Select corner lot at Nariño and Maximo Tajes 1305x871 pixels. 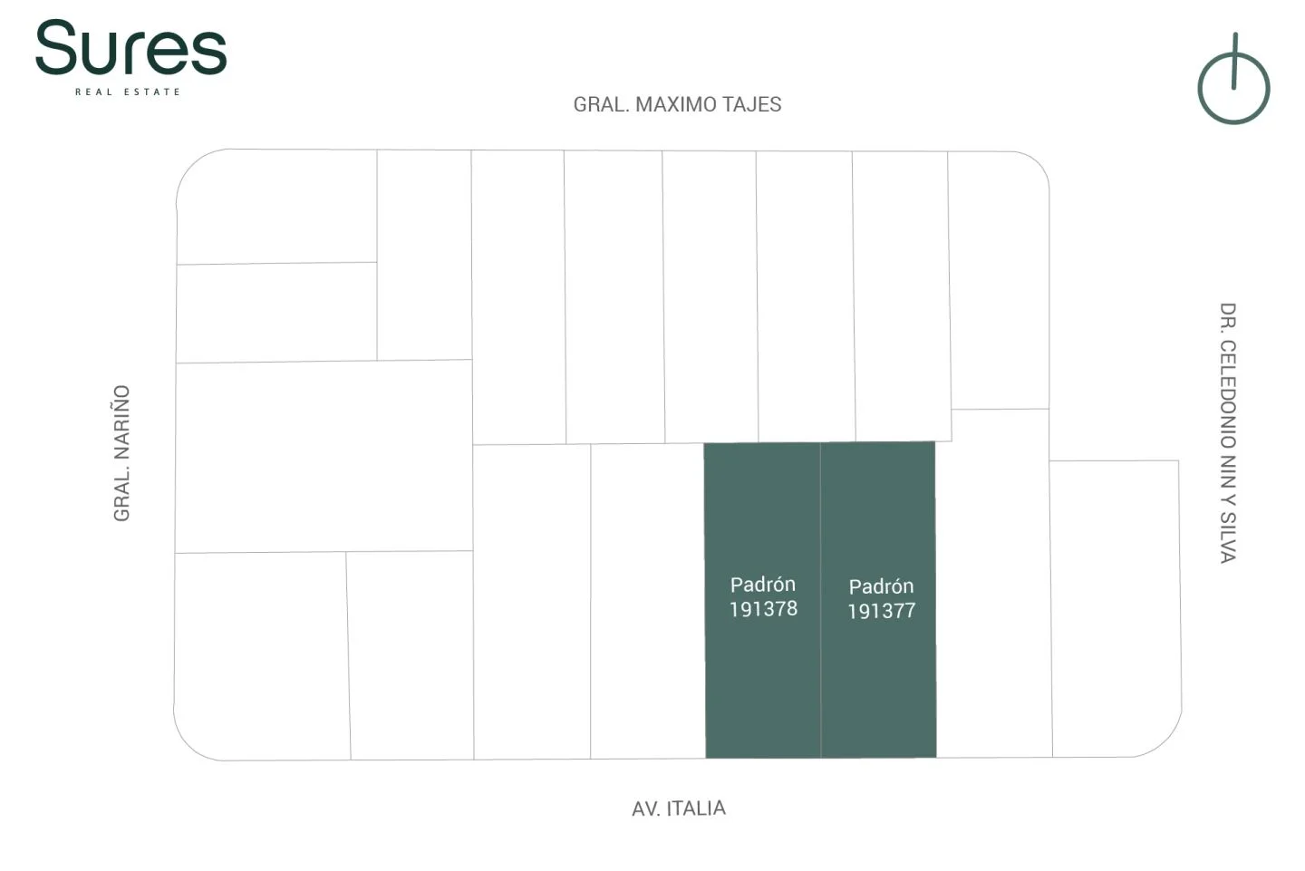coord(276,207)
